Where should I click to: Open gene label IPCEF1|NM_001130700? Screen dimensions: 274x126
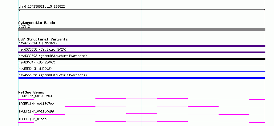36,104
